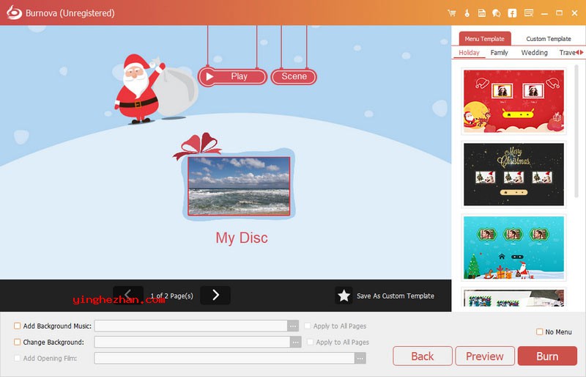The height and width of the screenshot is (377, 586).
Task: Switch to Custom Template tab
Action: 548,39
